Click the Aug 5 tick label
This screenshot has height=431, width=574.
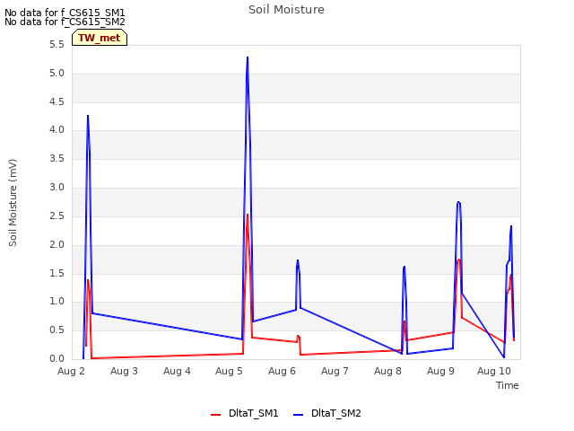230,371
